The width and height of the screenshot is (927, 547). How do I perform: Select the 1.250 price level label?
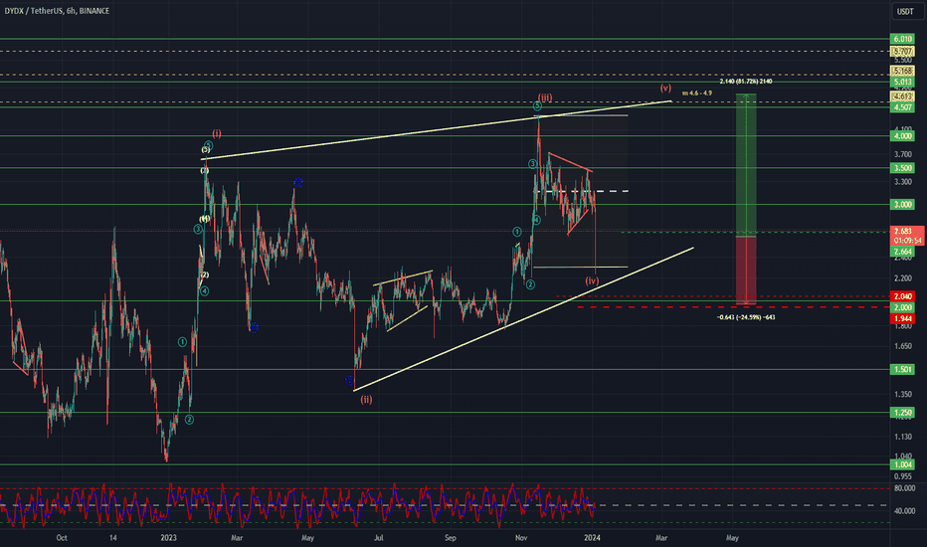click(903, 413)
